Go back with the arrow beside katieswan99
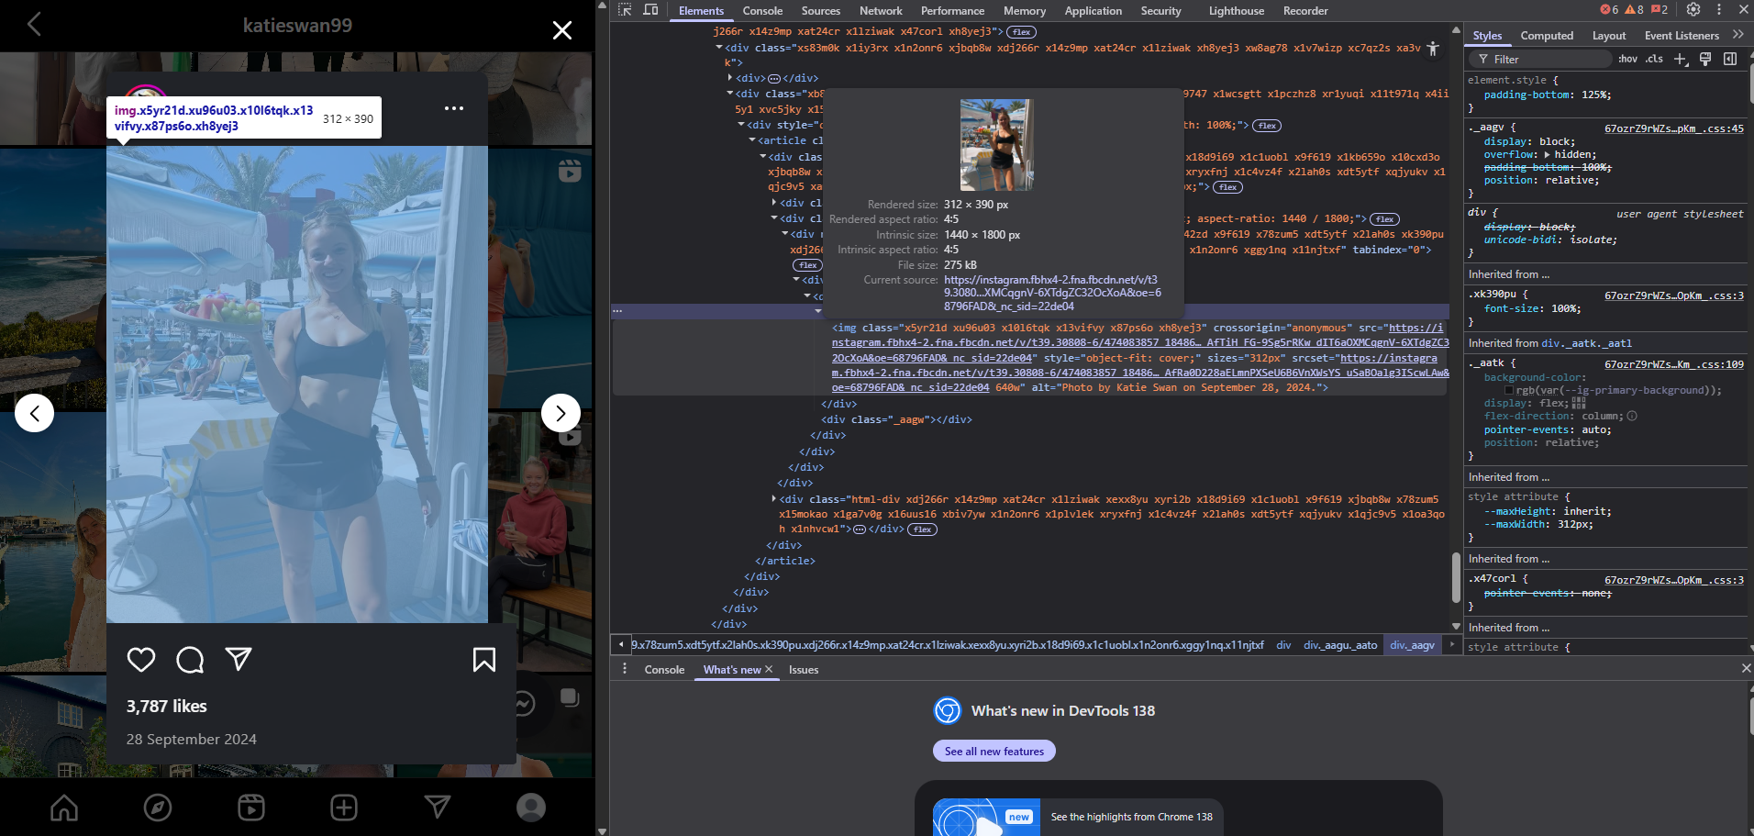This screenshot has height=836, width=1754. pyautogui.click(x=34, y=25)
